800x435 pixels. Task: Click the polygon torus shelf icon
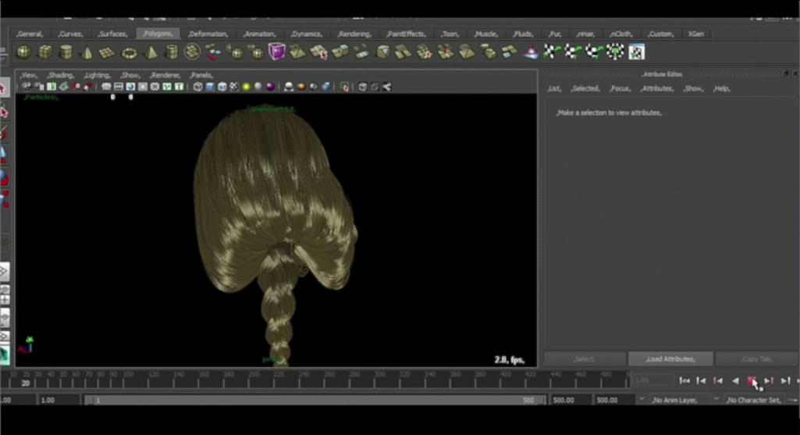click(x=130, y=52)
